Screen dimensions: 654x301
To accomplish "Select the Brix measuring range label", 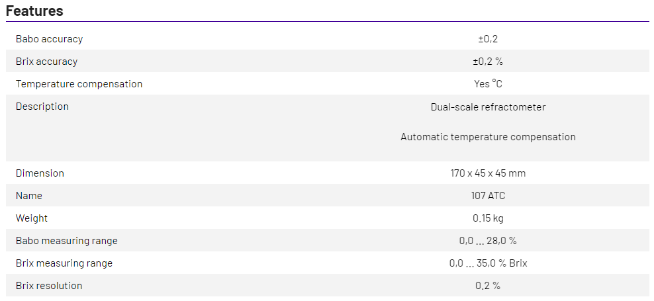I will click(x=64, y=263).
